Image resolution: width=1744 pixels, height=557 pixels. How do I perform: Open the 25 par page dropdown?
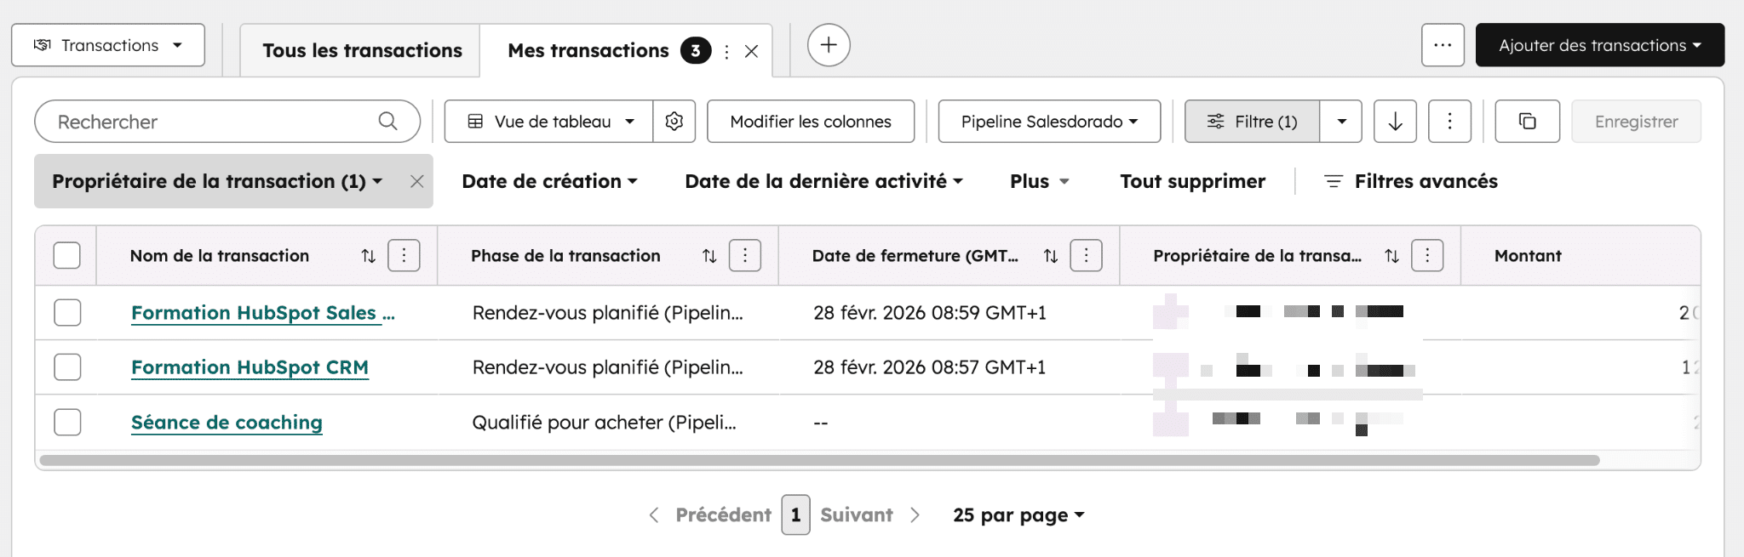point(1018,515)
